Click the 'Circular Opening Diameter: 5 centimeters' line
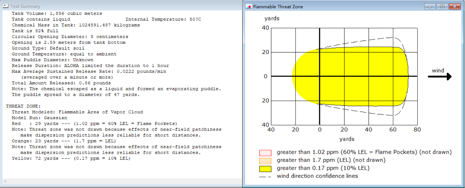Screen dimensions: 465x188 70,36
